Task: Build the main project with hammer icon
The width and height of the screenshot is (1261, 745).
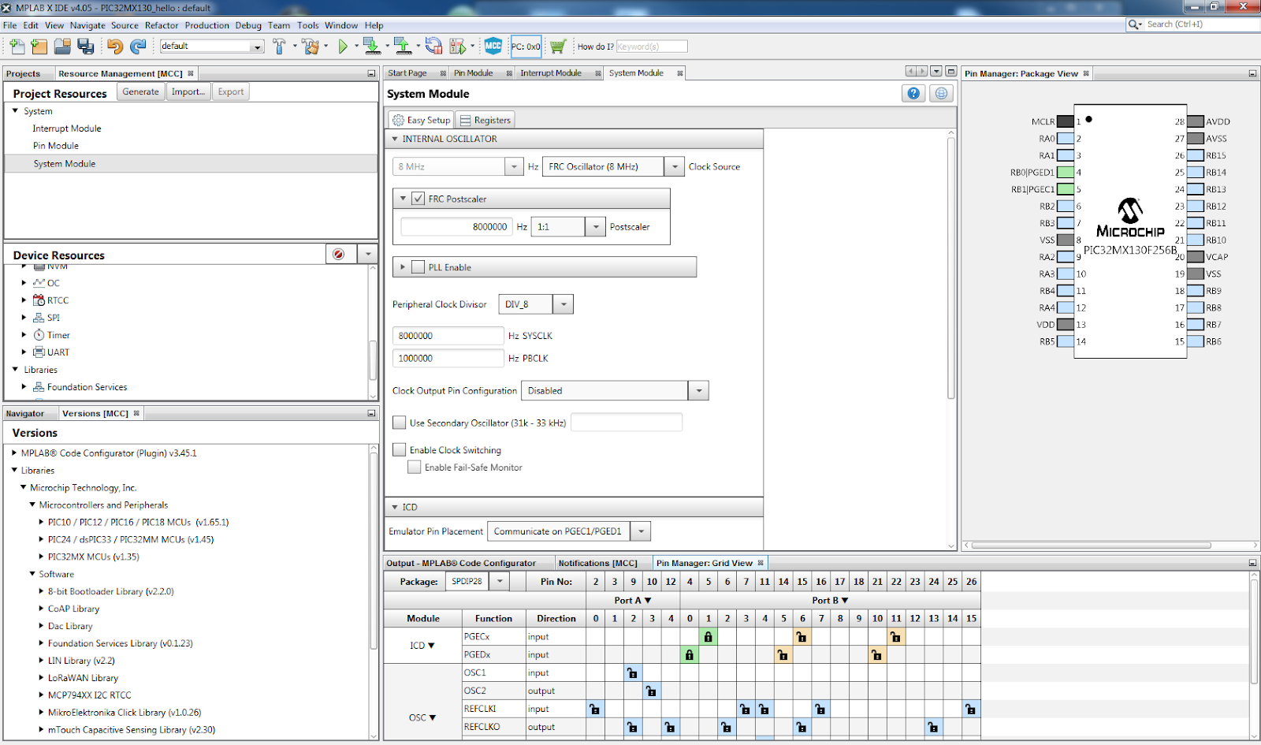Action: pos(279,47)
